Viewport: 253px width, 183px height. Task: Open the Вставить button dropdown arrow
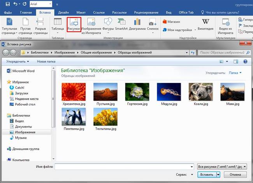(x=218, y=174)
